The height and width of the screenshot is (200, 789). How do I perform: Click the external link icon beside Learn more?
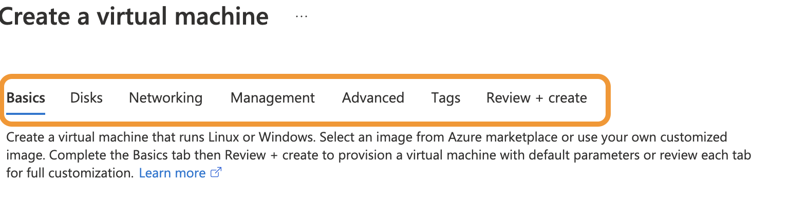click(x=216, y=173)
